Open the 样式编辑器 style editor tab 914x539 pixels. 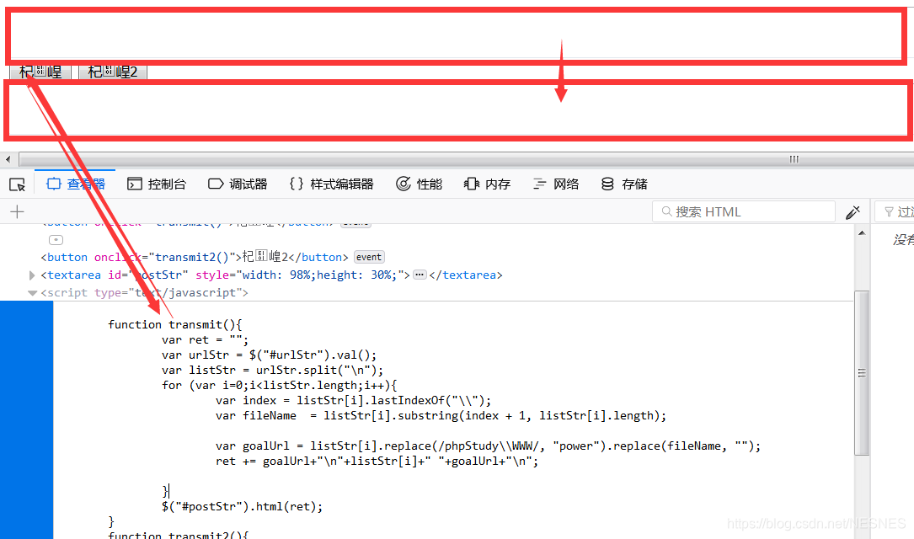pyautogui.click(x=331, y=184)
